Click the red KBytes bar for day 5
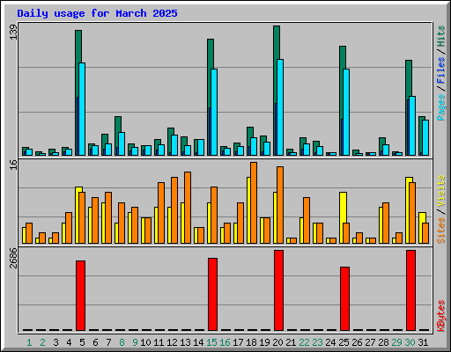This screenshot has height=352, width=451. tap(80, 296)
